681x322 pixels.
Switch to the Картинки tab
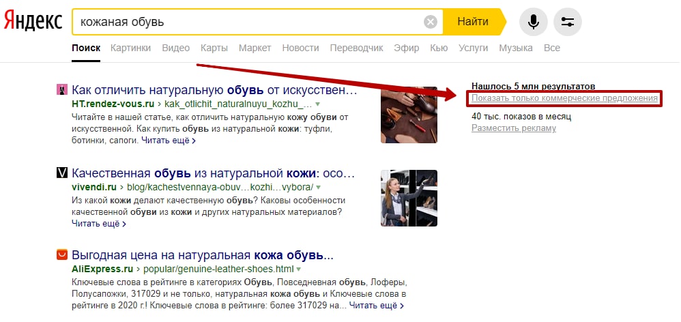coord(130,48)
